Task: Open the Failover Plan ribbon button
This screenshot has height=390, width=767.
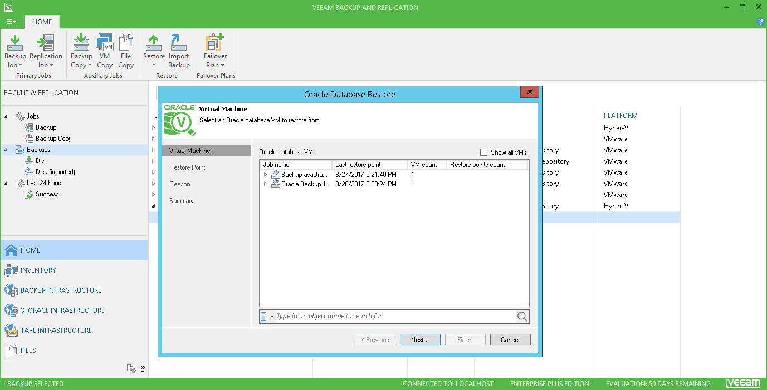Action: pyautogui.click(x=215, y=51)
